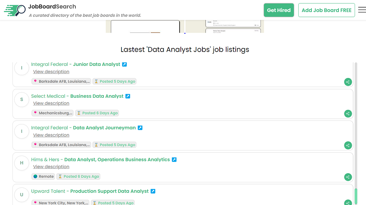Image resolution: width=366 pixels, height=205 pixels.
Task: Open Data Analyst Journeyman external link icon
Action: 140,128
